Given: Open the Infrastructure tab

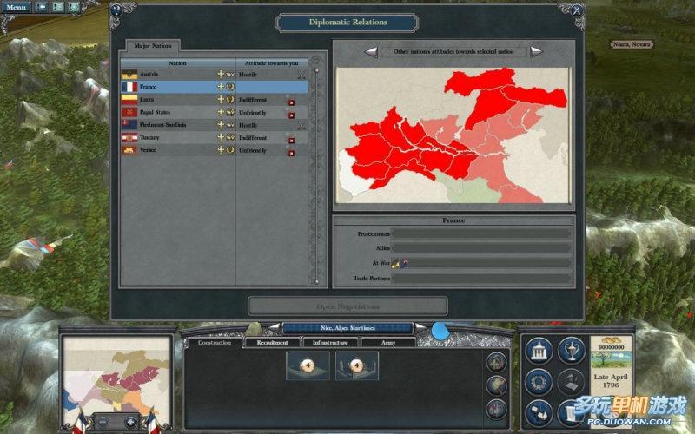Looking at the screenshot, I should (x=330, y=342).
